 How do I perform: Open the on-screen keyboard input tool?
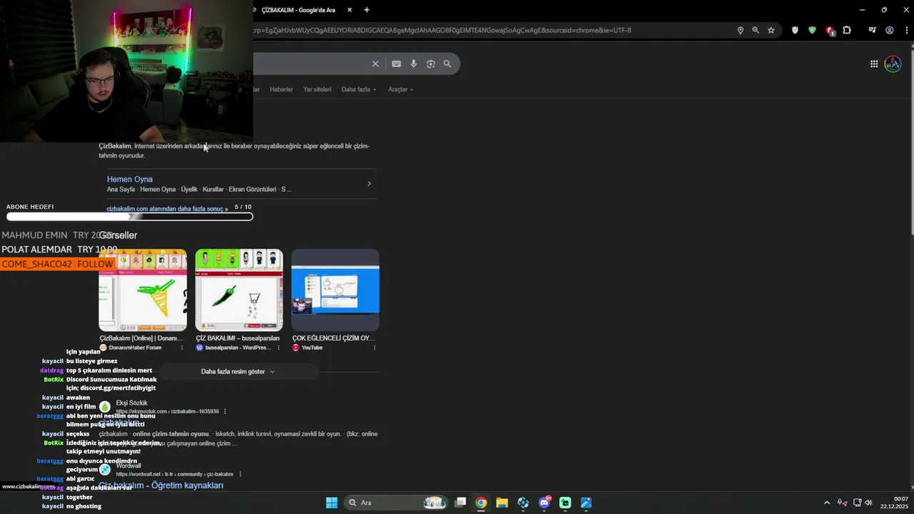pyautogui.click(x=396, y=64)
